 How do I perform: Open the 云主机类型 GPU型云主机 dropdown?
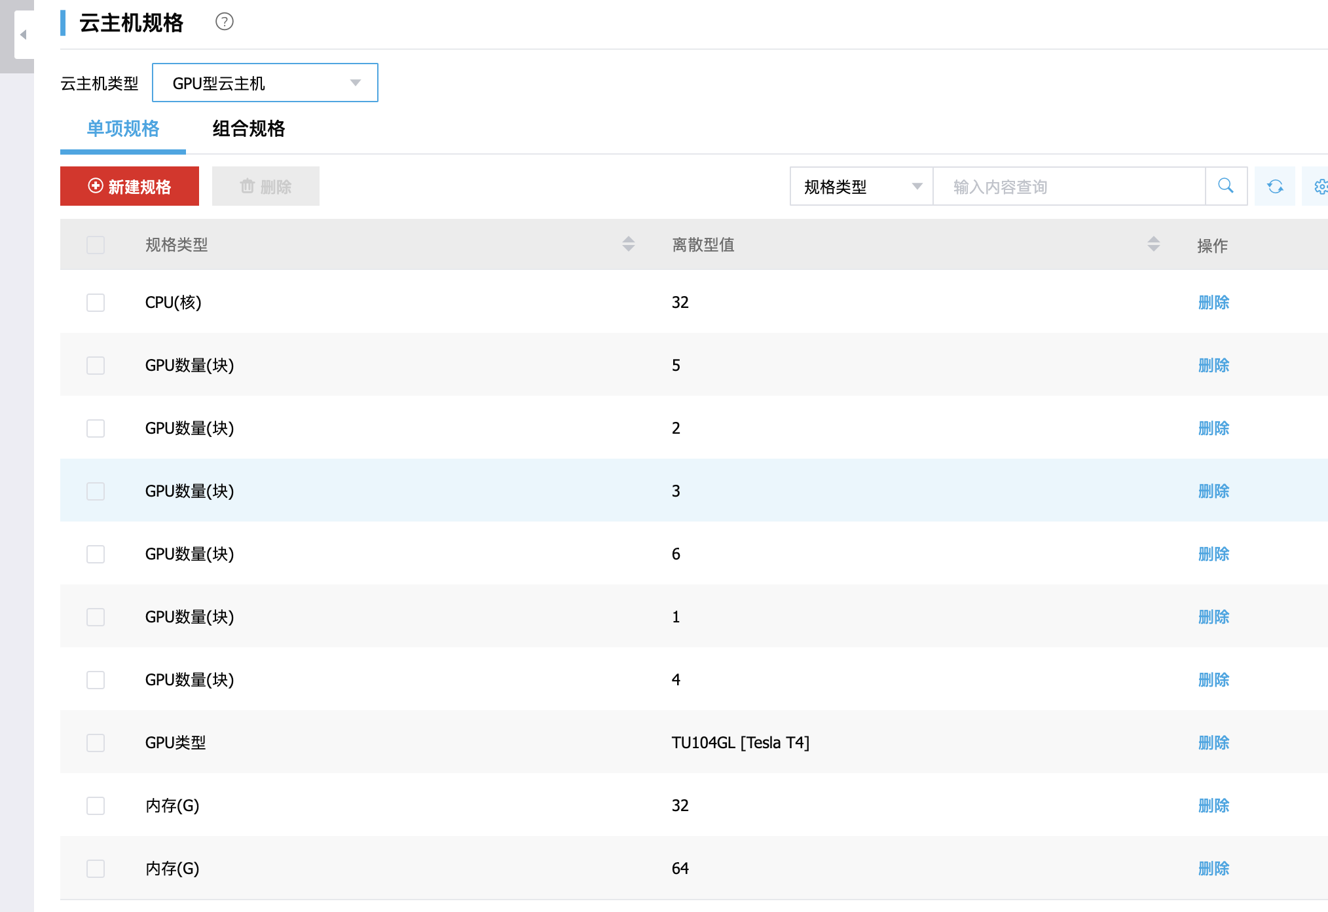[x=265, y=83]
